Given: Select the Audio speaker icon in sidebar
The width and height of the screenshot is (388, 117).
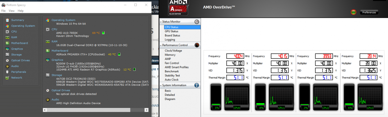Looking at the screenshot, I should pos(7,66).
